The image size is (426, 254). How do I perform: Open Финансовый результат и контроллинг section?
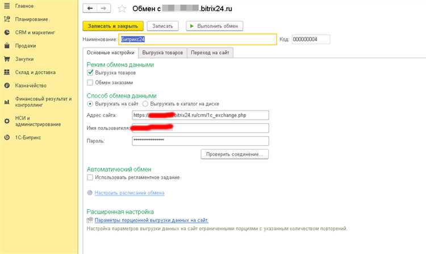coord(43,101)
